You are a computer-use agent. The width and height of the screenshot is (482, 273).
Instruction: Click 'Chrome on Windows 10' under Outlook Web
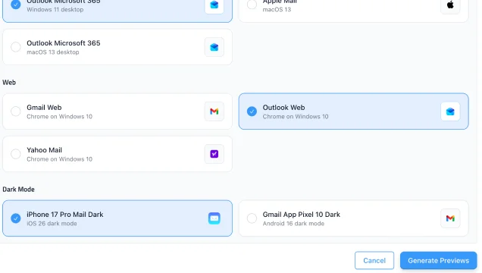point(296,117)
